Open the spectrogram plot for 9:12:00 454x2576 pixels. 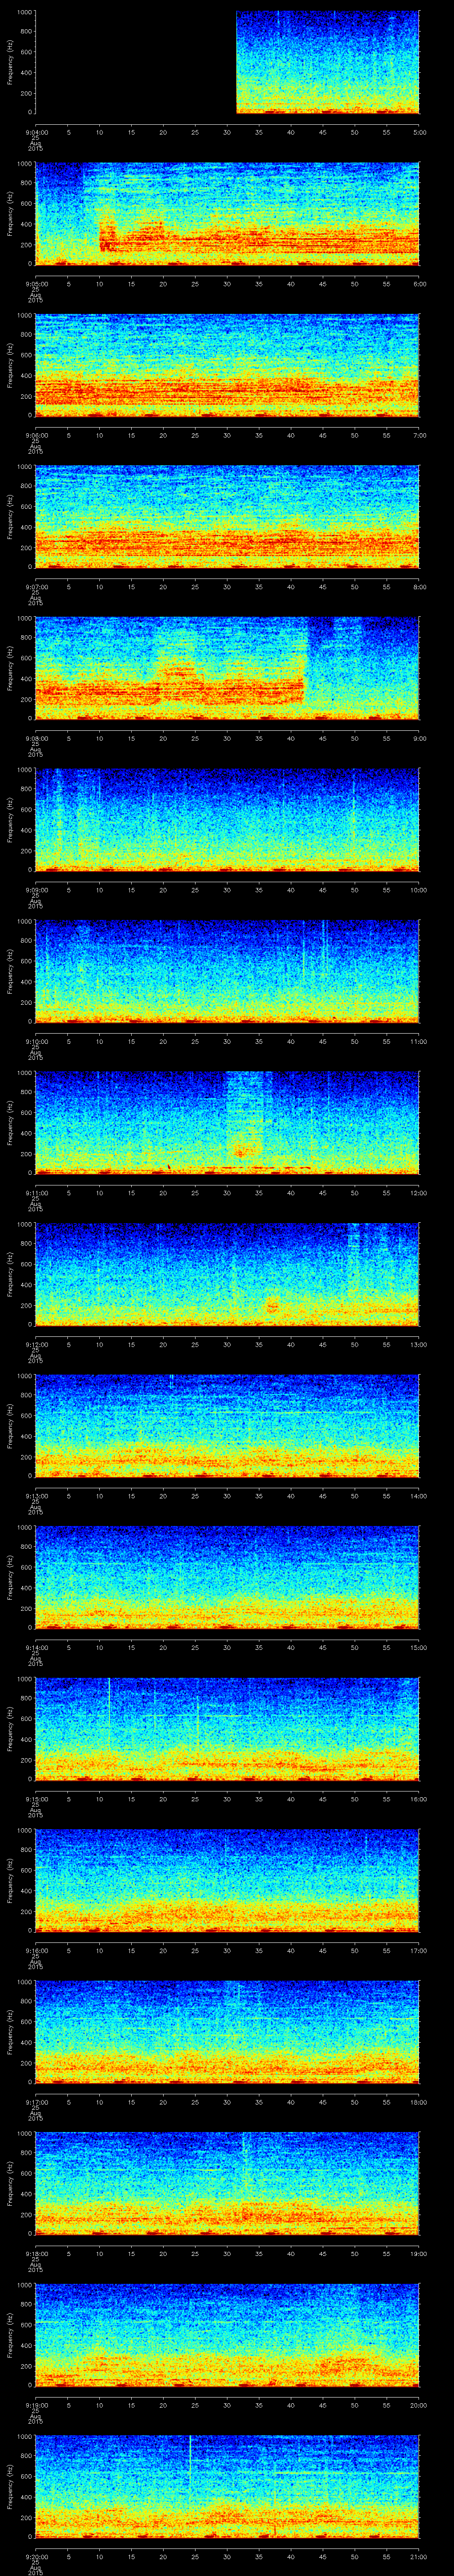227,1274
